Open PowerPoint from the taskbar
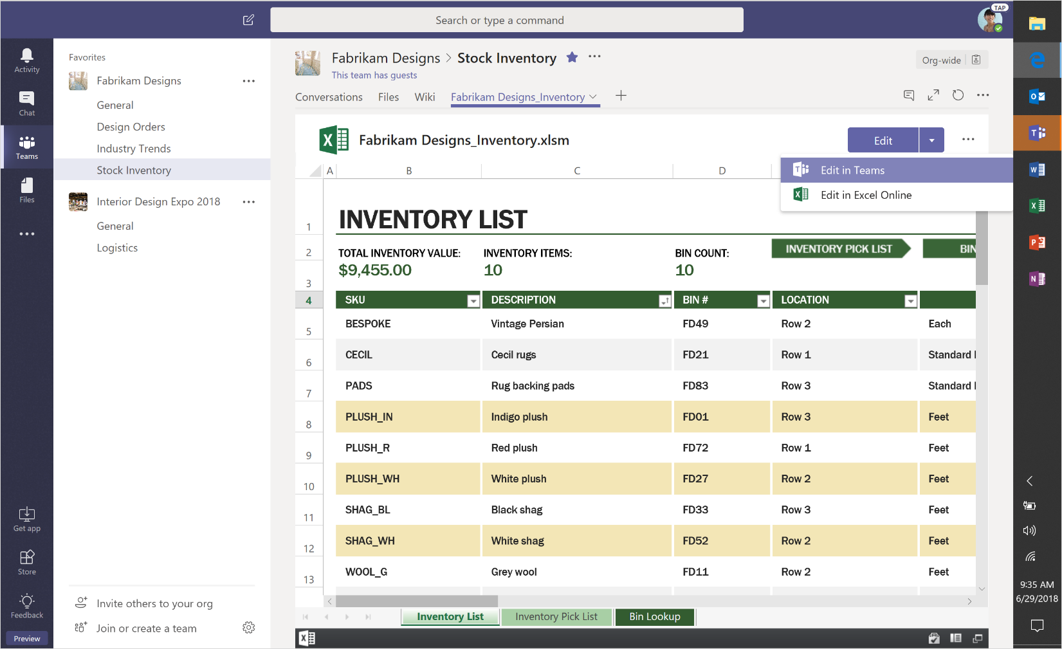This screenshot has width=1062, height=649. point(1037,242)
